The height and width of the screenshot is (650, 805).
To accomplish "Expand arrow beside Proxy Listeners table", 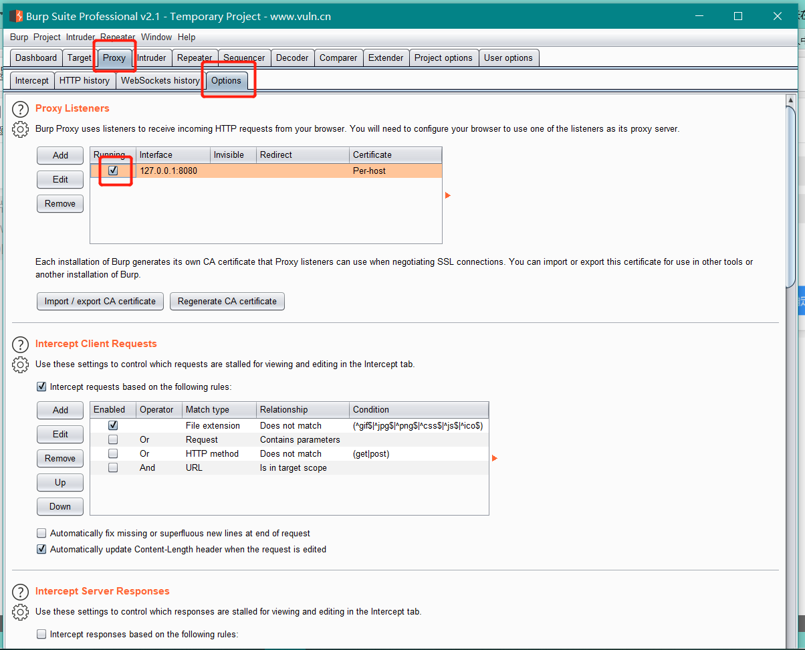I will (448, 195).
